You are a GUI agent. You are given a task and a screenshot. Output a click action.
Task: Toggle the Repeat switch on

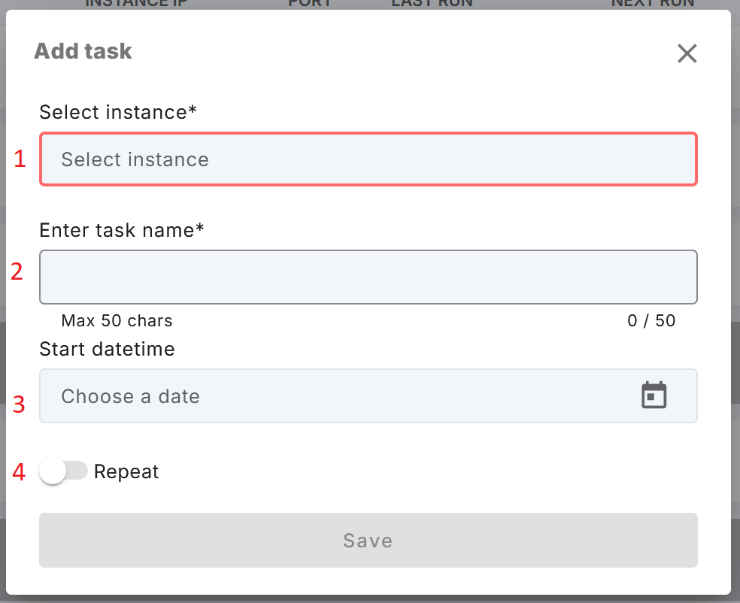[63, 471]
